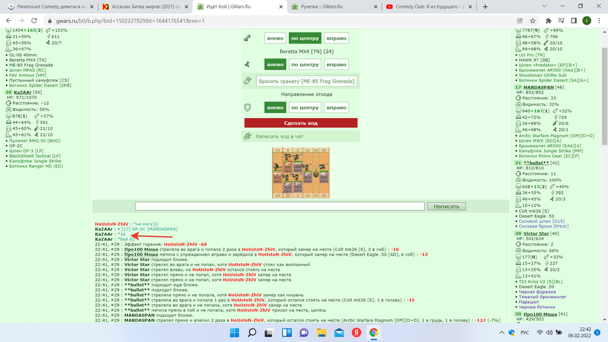The image size is (608, 342).
Task: Open Mail app from taskbar
Action: (339, 332)
